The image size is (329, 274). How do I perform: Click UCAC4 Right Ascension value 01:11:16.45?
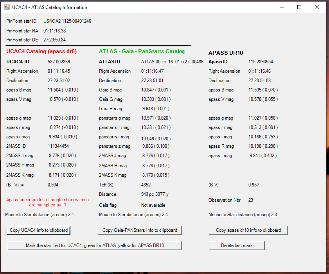pyautogui.click(x=59, y=71)
